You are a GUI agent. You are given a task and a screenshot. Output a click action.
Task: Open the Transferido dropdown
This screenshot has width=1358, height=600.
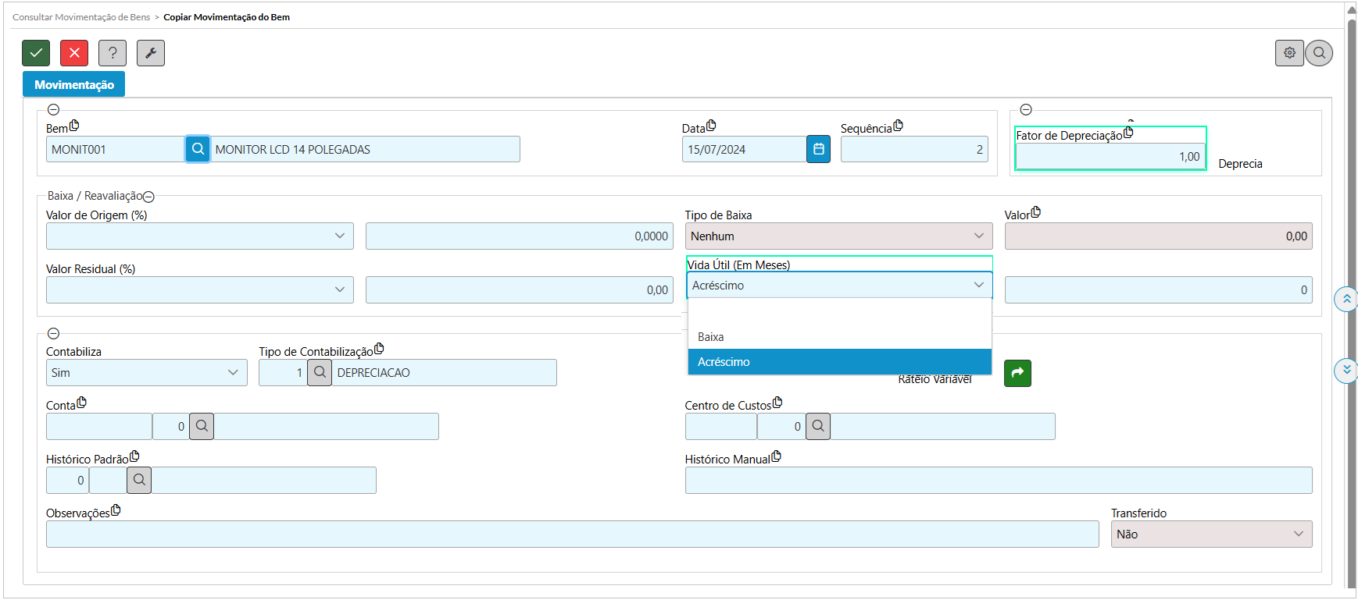pos(1211,534)
